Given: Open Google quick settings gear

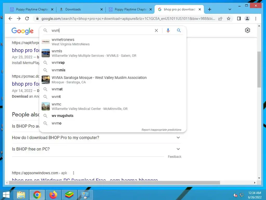Looking at the screenshot, I should [247, 30].
